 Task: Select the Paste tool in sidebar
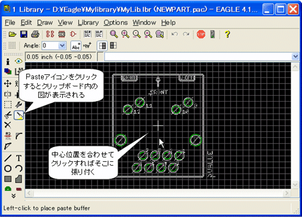click(x=19, y=115)
